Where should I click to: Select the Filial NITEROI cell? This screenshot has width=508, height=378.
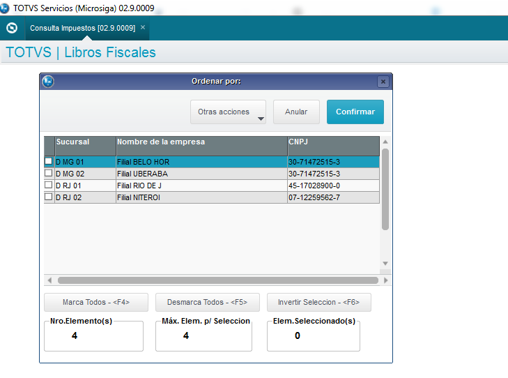pyautogui.click(x=201, y=197)
